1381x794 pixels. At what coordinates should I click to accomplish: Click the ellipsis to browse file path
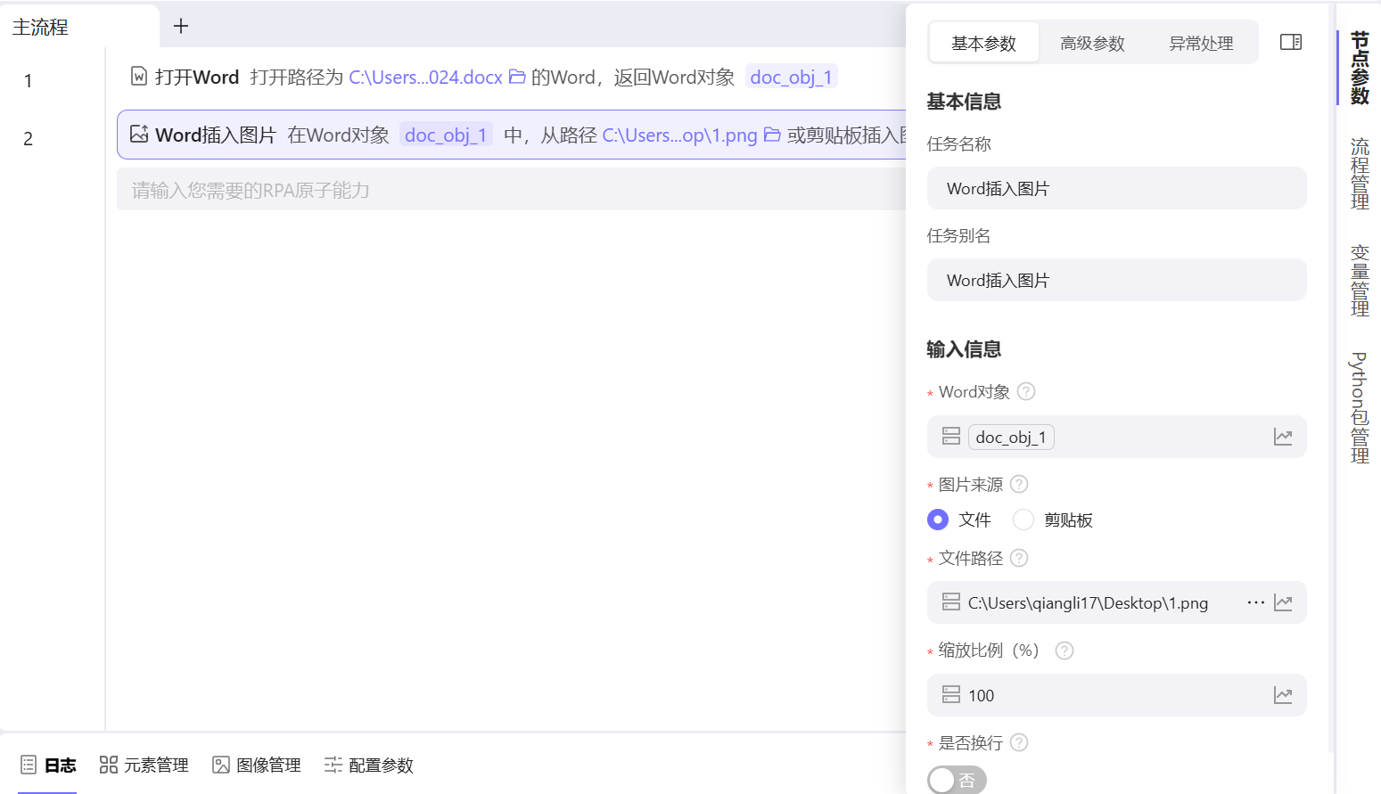tap(1255, 602)
